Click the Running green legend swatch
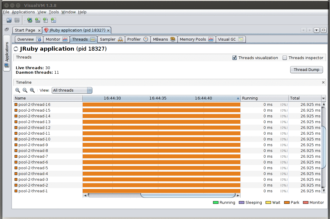The width and height of the screenshot is (330, 219). (x=215, y=203)
